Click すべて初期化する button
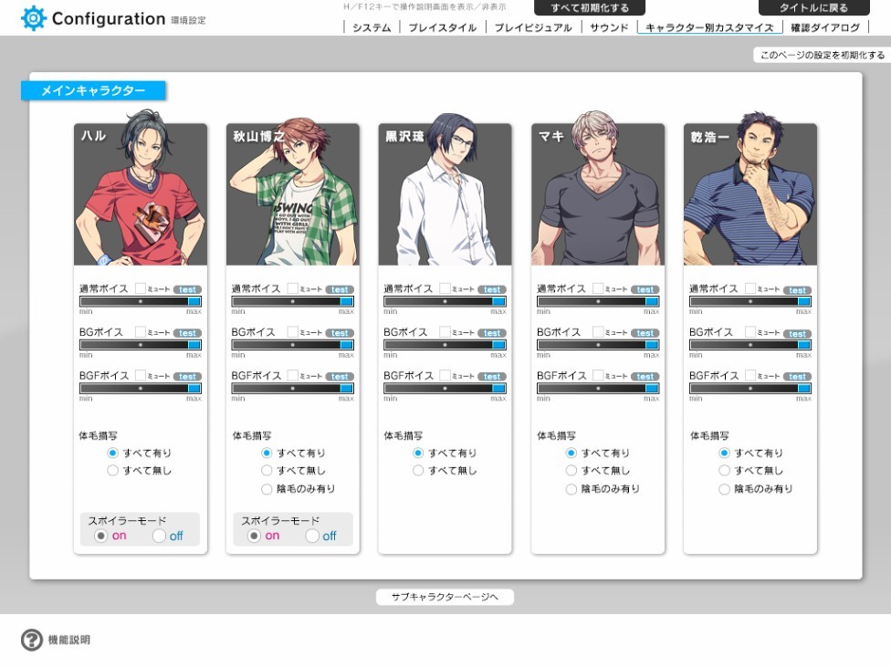 (x=589, y=8)
